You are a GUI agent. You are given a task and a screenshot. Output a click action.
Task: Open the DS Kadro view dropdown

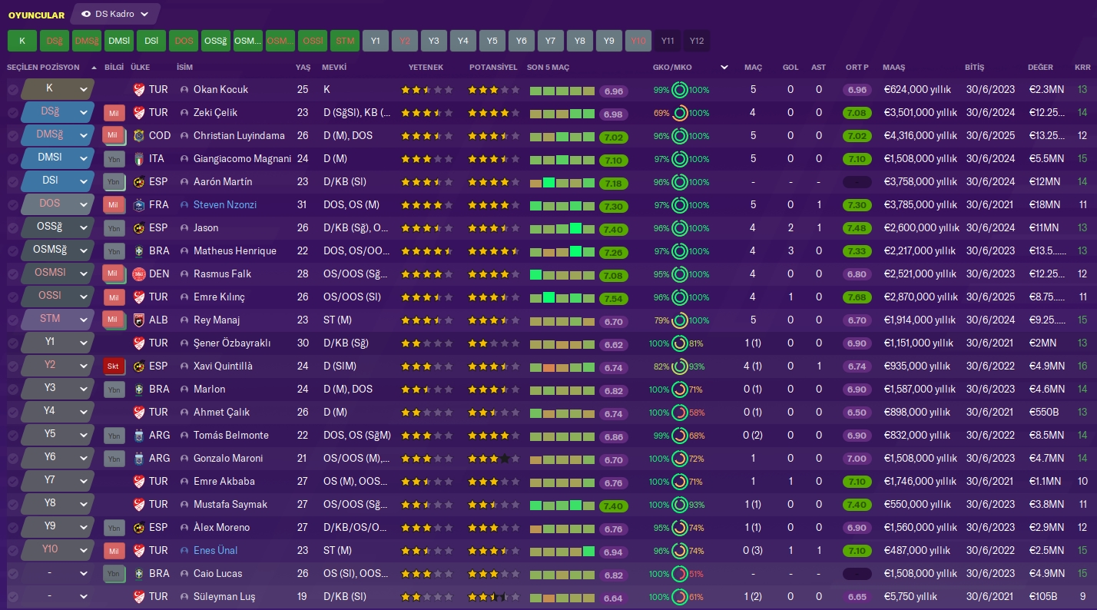(x=115, y=14)
